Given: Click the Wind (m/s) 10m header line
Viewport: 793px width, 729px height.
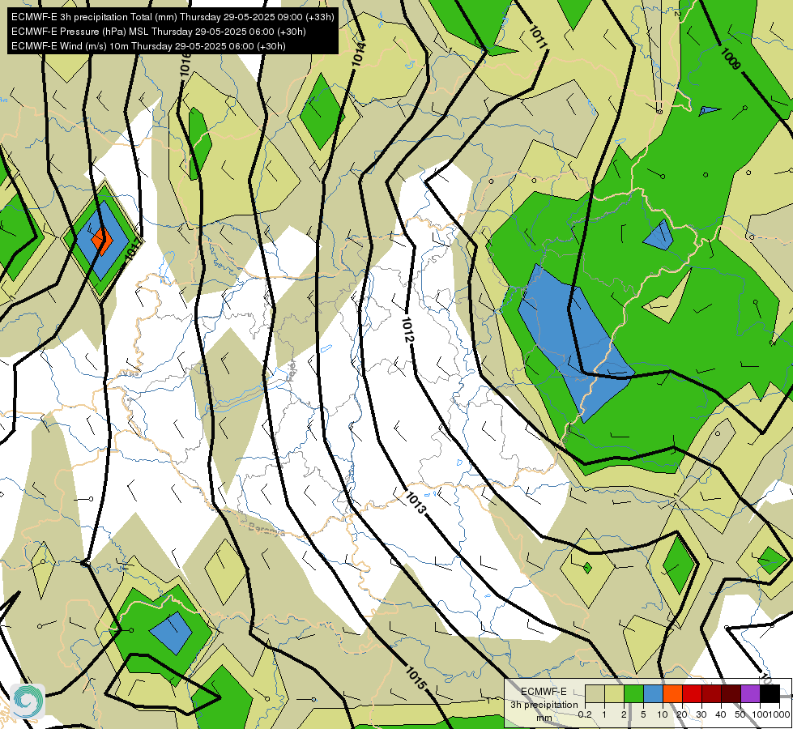Looking at the screenshot, I should [148, 46].
